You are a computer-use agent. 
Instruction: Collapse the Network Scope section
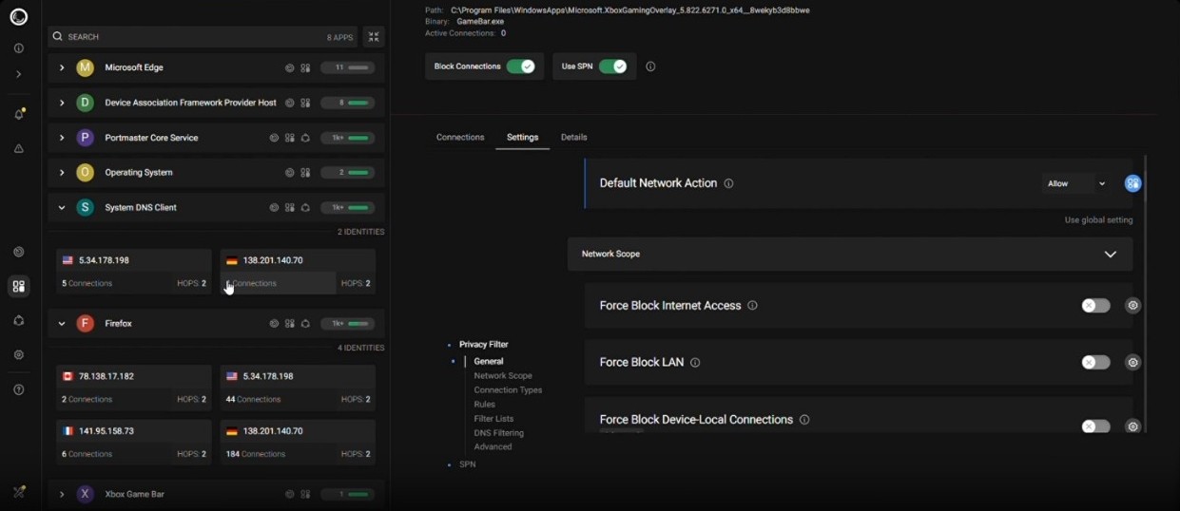click(x=1110, y=255)
